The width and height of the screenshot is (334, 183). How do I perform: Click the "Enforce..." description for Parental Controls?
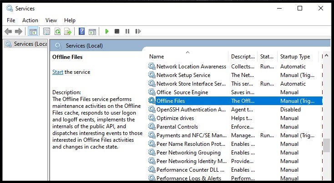click(x=242, y=126)
